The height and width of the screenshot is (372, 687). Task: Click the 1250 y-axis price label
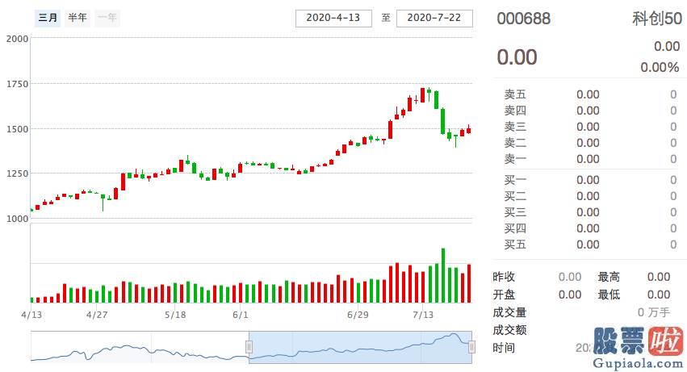pos(17,173)
